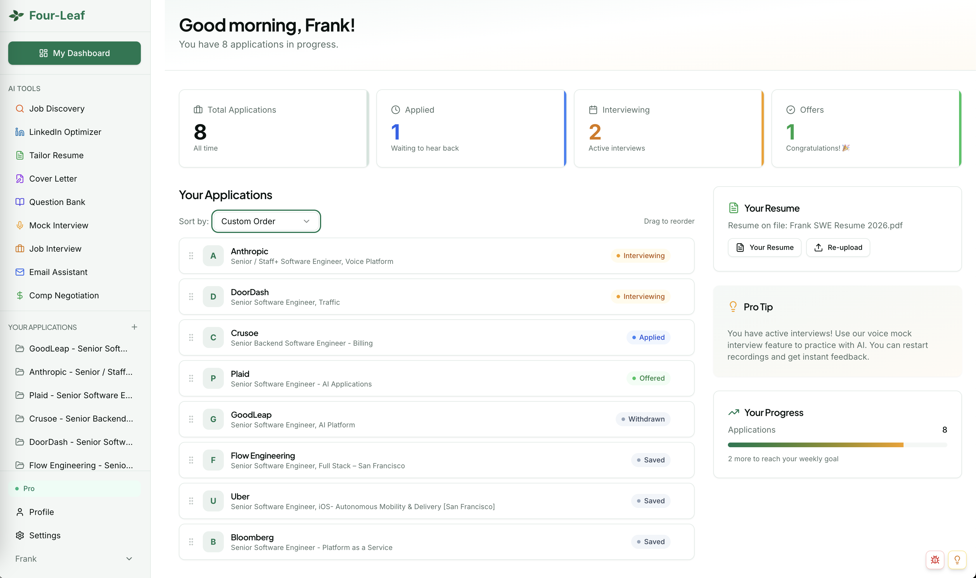Click the Bloomberg row drag handle
This screenshot has width=976, height=578.
191,542
